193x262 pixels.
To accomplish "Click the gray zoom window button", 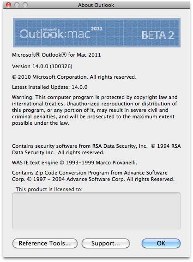I will (25, 5).
